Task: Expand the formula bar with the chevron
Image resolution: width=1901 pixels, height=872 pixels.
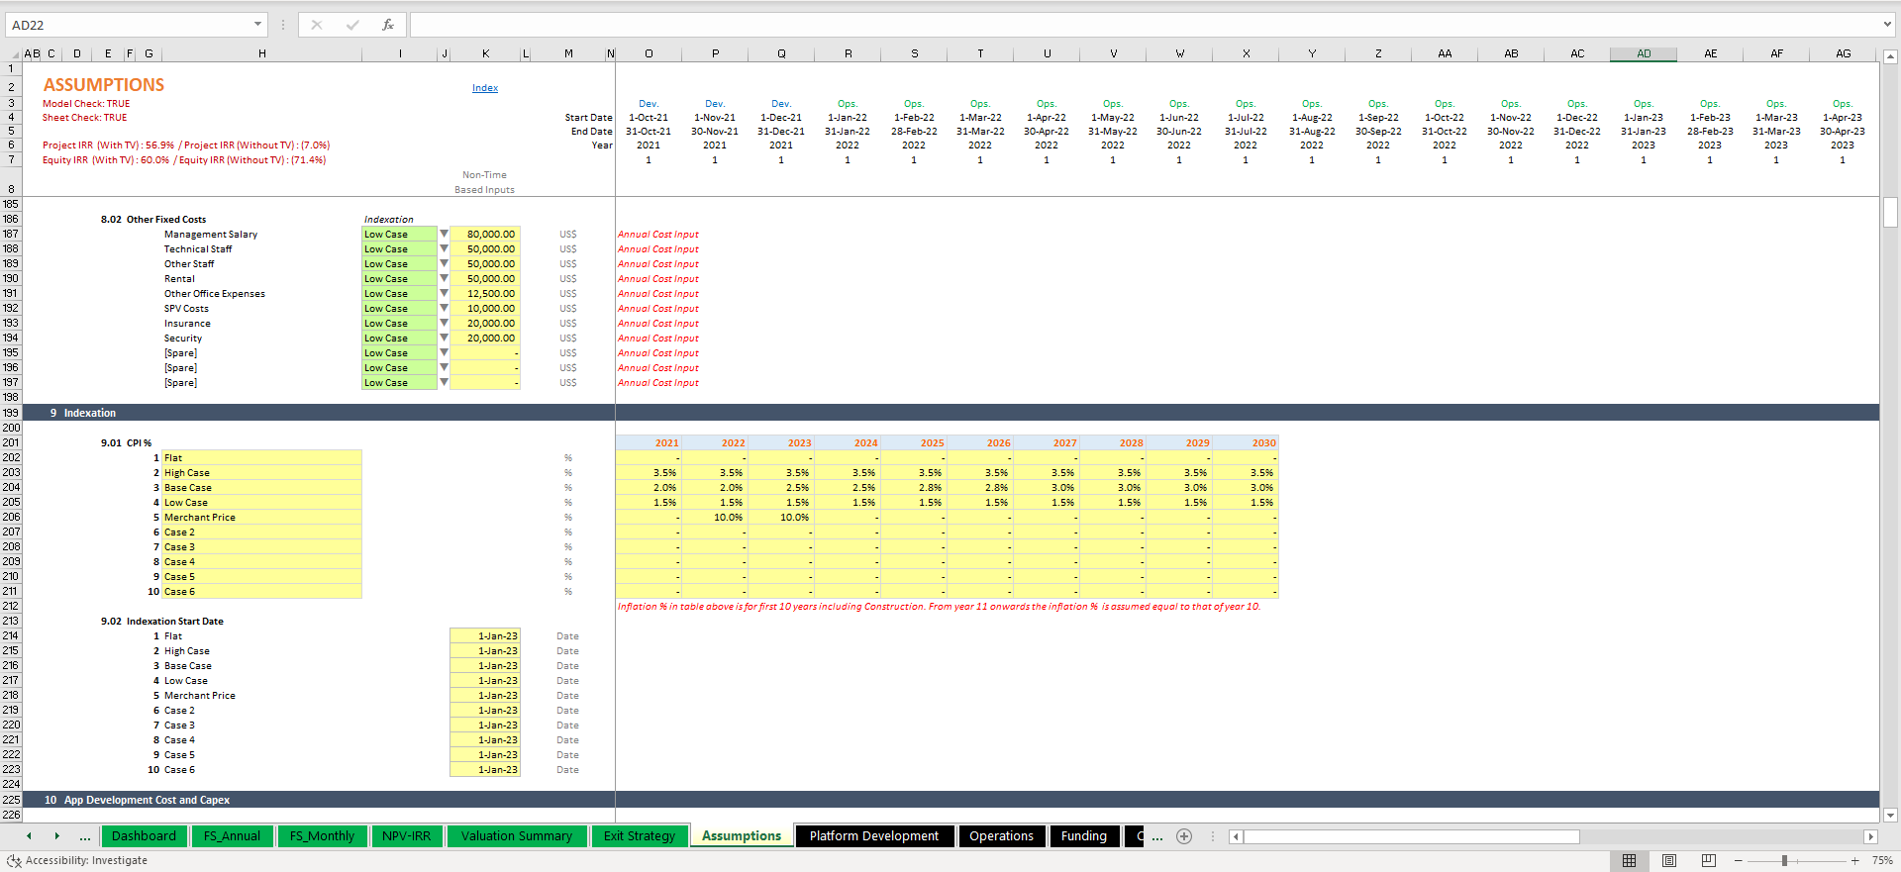Action: click(x=1887, y=25)
